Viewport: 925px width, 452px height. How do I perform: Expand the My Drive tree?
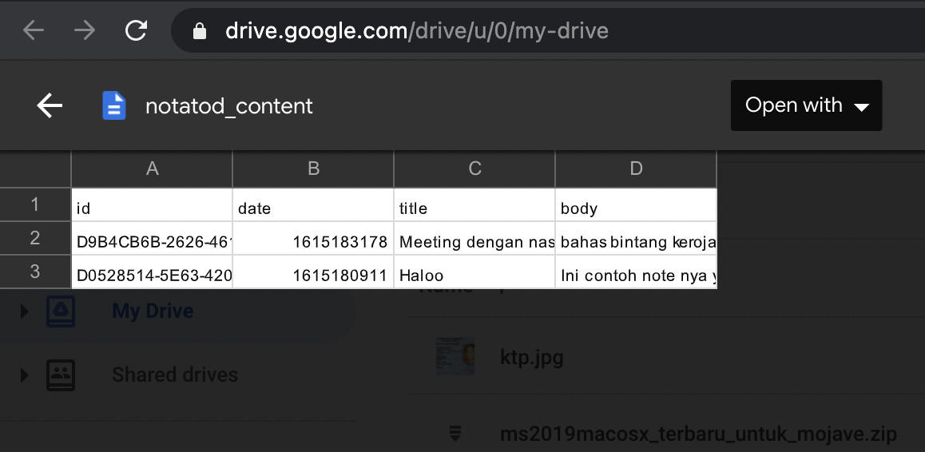point(24,311)
